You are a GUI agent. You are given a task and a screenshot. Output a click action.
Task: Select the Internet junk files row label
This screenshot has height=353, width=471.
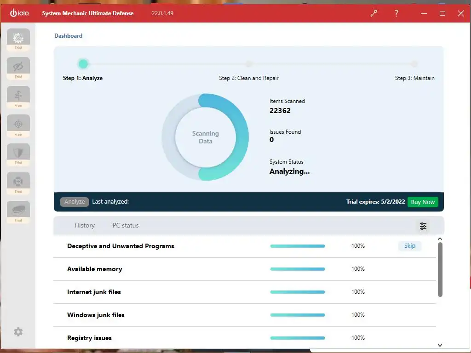94,292
